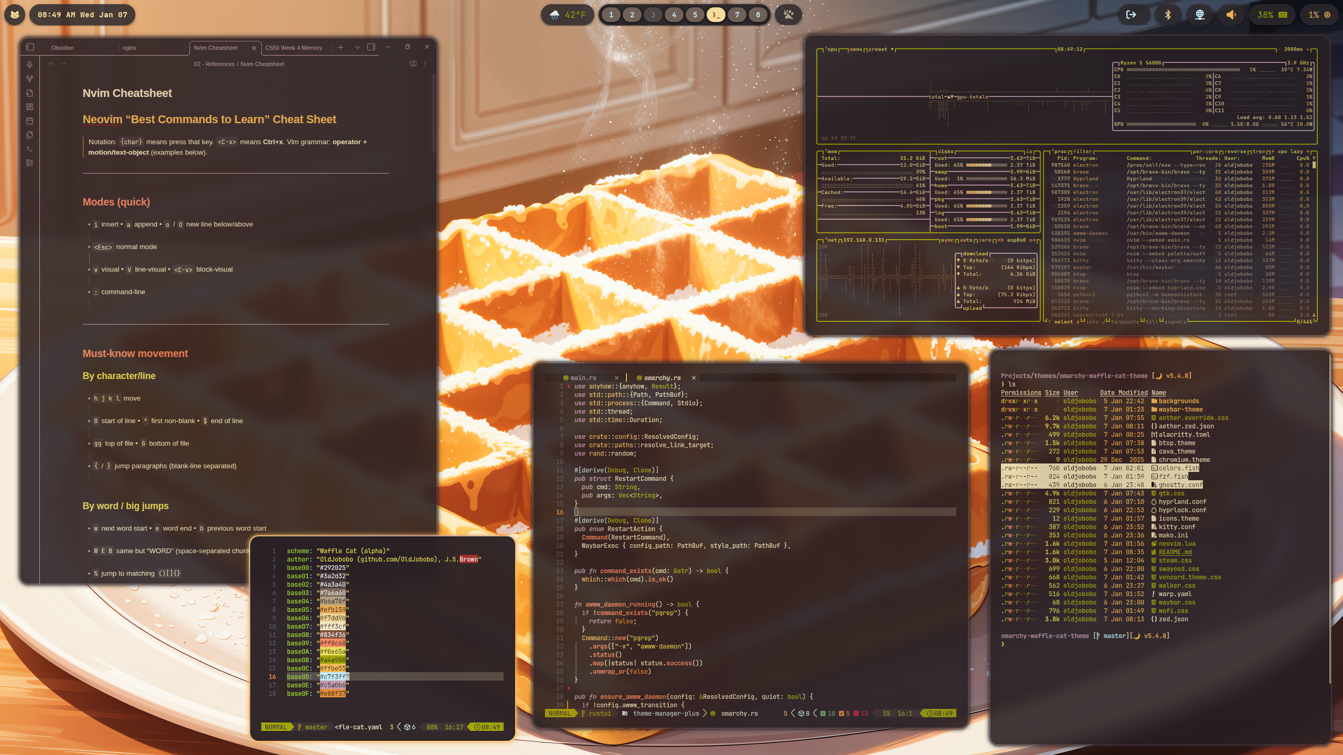Enable tree view in btop's proc panel
Viewport: 1343px width, 755px height.
(1260, 153)
